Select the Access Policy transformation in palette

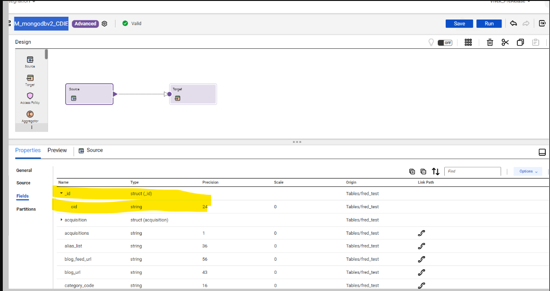pos(30,99)
